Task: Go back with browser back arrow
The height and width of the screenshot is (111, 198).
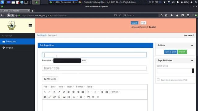Action: pos(9,15)
